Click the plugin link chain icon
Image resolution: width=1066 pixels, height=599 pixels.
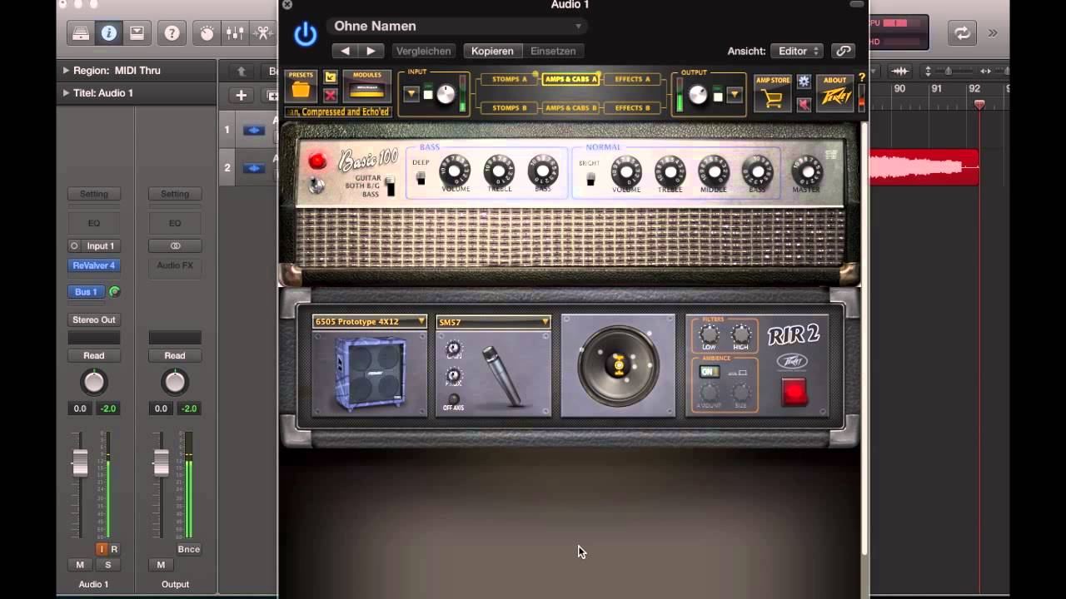click(844, 51)
